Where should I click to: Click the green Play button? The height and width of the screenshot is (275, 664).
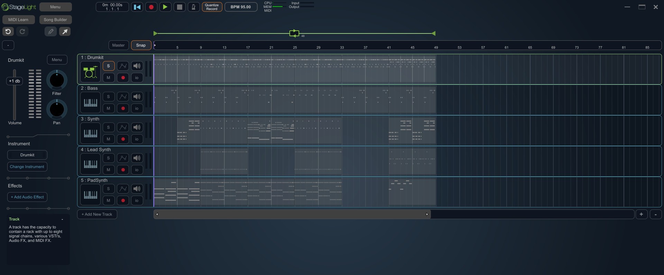[165, 7]
